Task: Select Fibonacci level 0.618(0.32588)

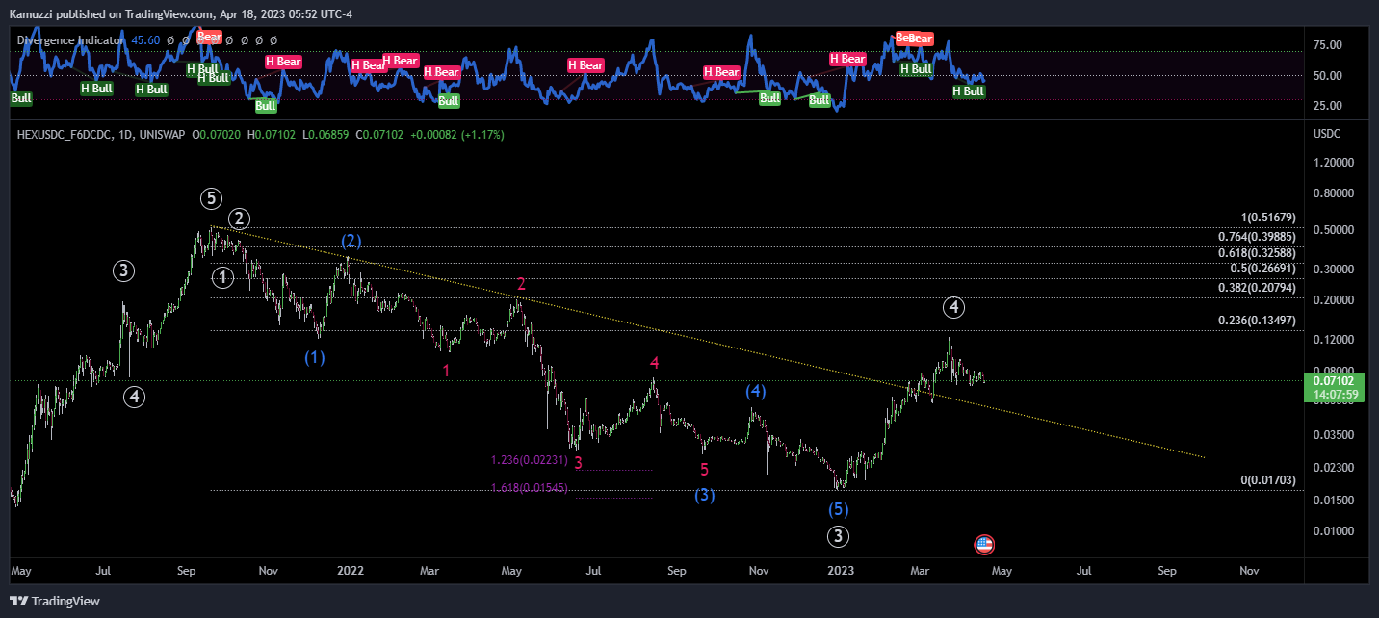Action: (x=1257, y=252)
